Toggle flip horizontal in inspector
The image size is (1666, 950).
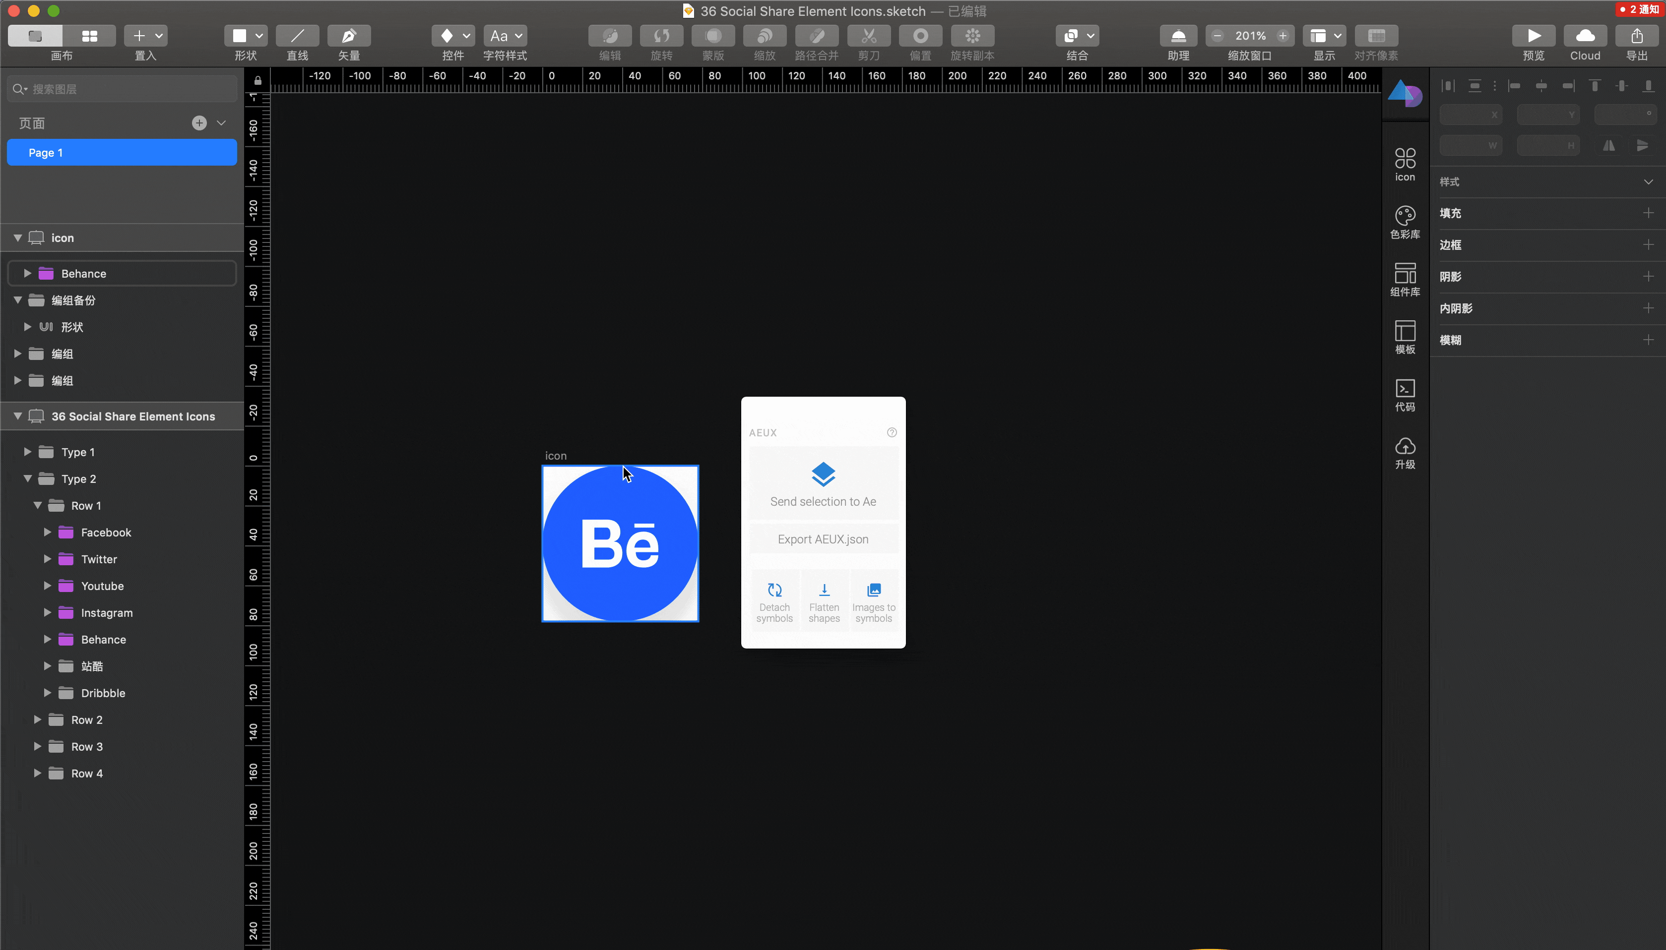pyautogui.click(x=1609, y=145)
